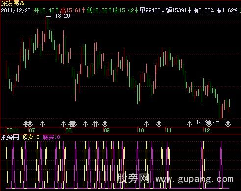Click the 14.96 lowest price label

(x=203, y=122)
